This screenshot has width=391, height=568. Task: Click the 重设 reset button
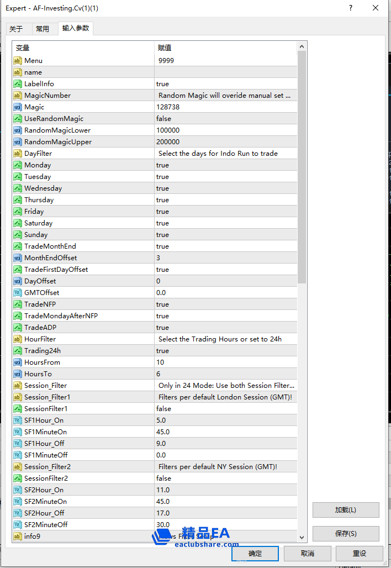point(359,553)
